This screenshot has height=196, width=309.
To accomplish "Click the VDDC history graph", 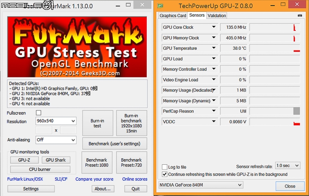I will pos(275,122).
